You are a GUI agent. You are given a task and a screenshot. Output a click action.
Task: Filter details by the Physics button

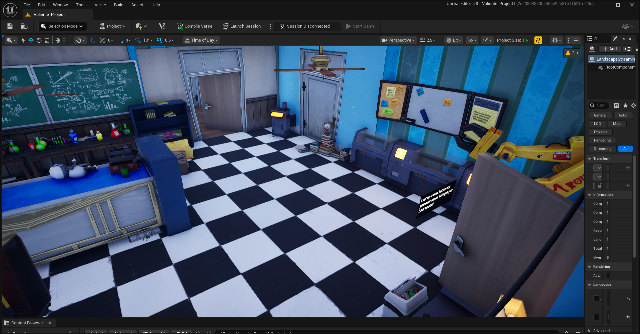coord(600,132)
